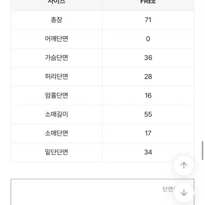Screen dimensions: 205x205
Task: Click the 암홀단면 value 16
Action: tap(148, 95)
